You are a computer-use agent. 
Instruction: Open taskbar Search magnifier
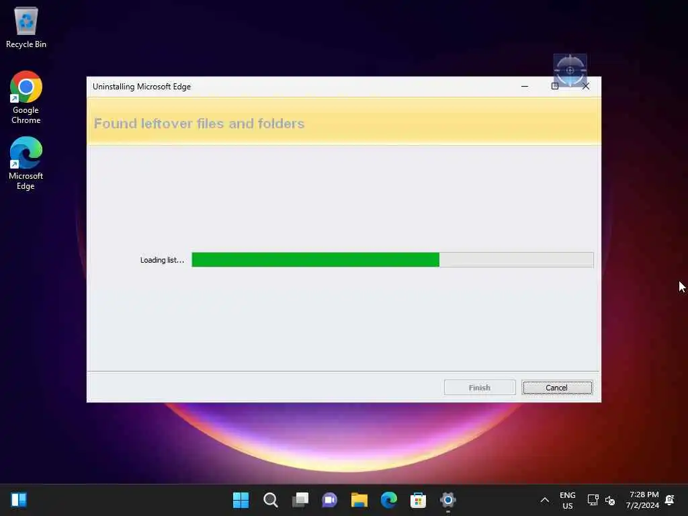coord(270,500)
